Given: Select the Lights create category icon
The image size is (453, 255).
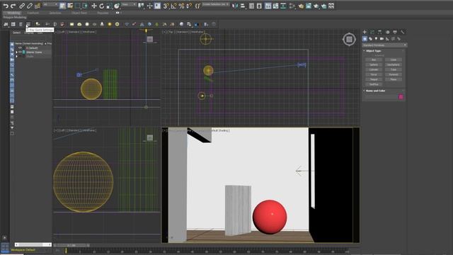Looking at the screenshot, I should tap(376, 39).
